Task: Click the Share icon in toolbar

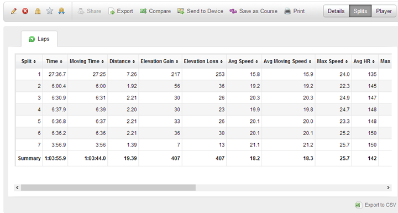Action: [x=81, y=11]
